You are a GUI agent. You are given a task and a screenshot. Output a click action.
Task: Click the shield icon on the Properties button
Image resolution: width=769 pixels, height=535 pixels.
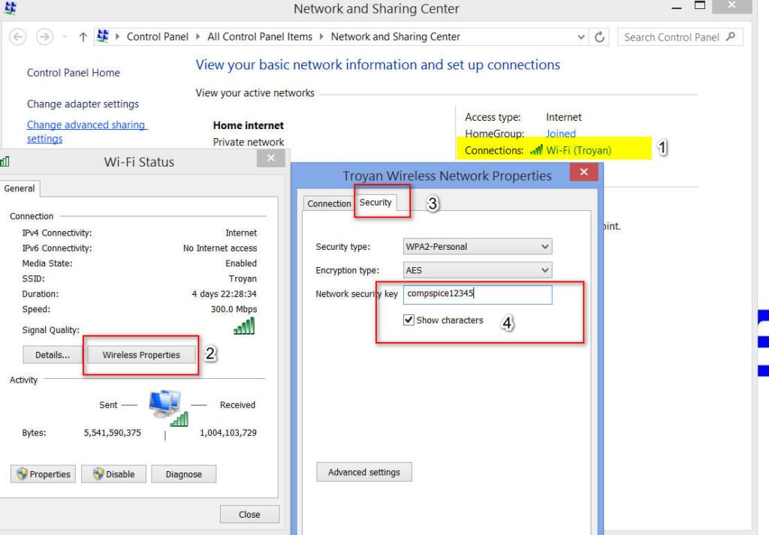click(x=21, y=473)
